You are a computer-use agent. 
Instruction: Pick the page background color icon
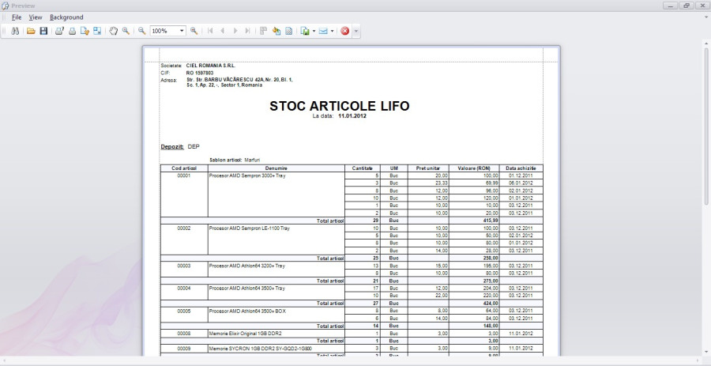[x=276, y=31]
